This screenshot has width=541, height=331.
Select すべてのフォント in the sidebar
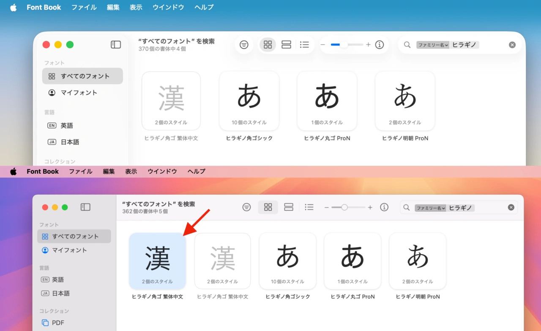(82, 76)
